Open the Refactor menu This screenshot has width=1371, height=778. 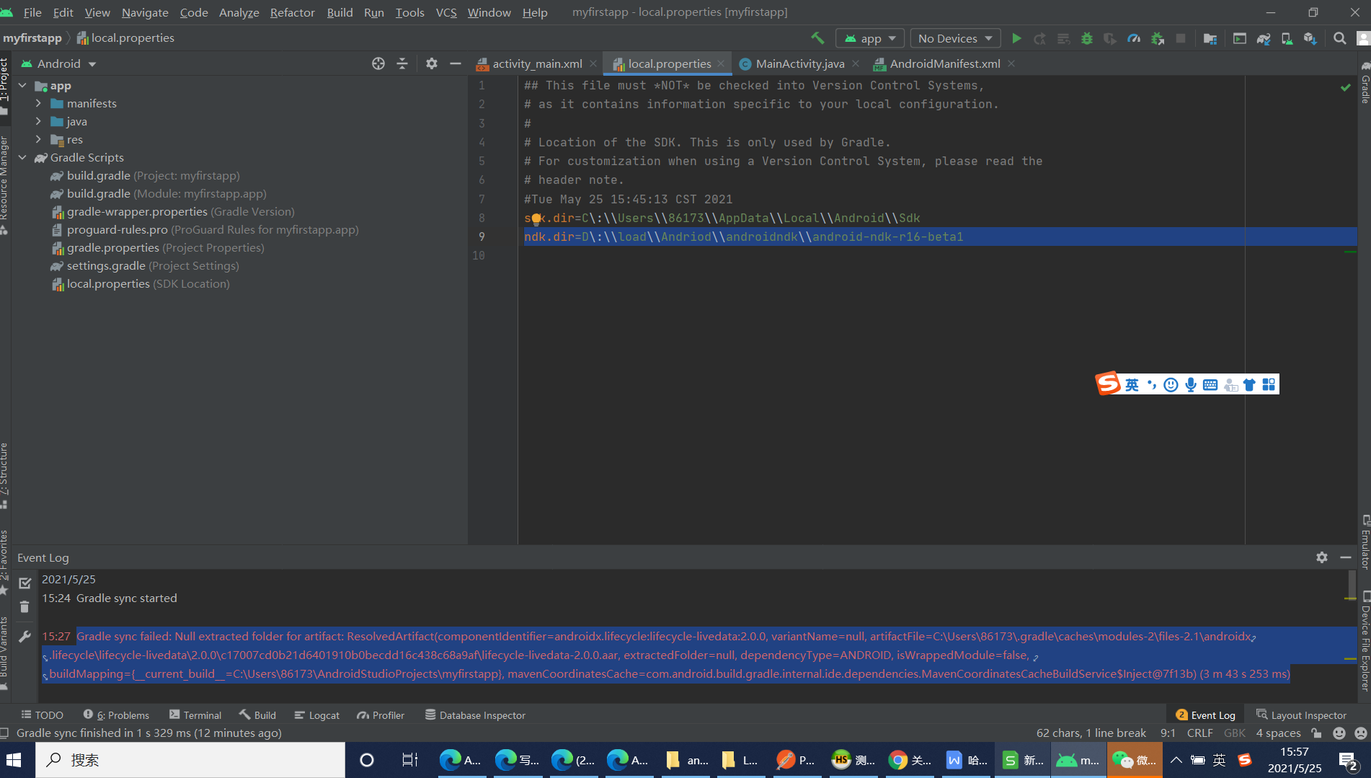292,12
